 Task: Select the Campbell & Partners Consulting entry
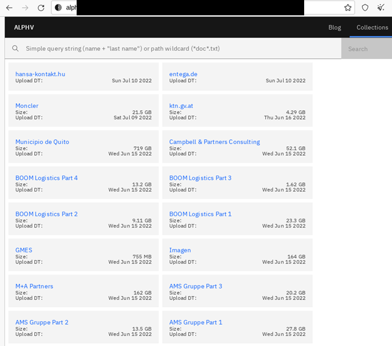214,142
